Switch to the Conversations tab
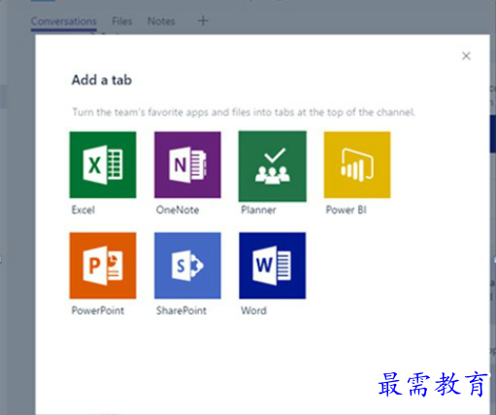 [64, 21]
